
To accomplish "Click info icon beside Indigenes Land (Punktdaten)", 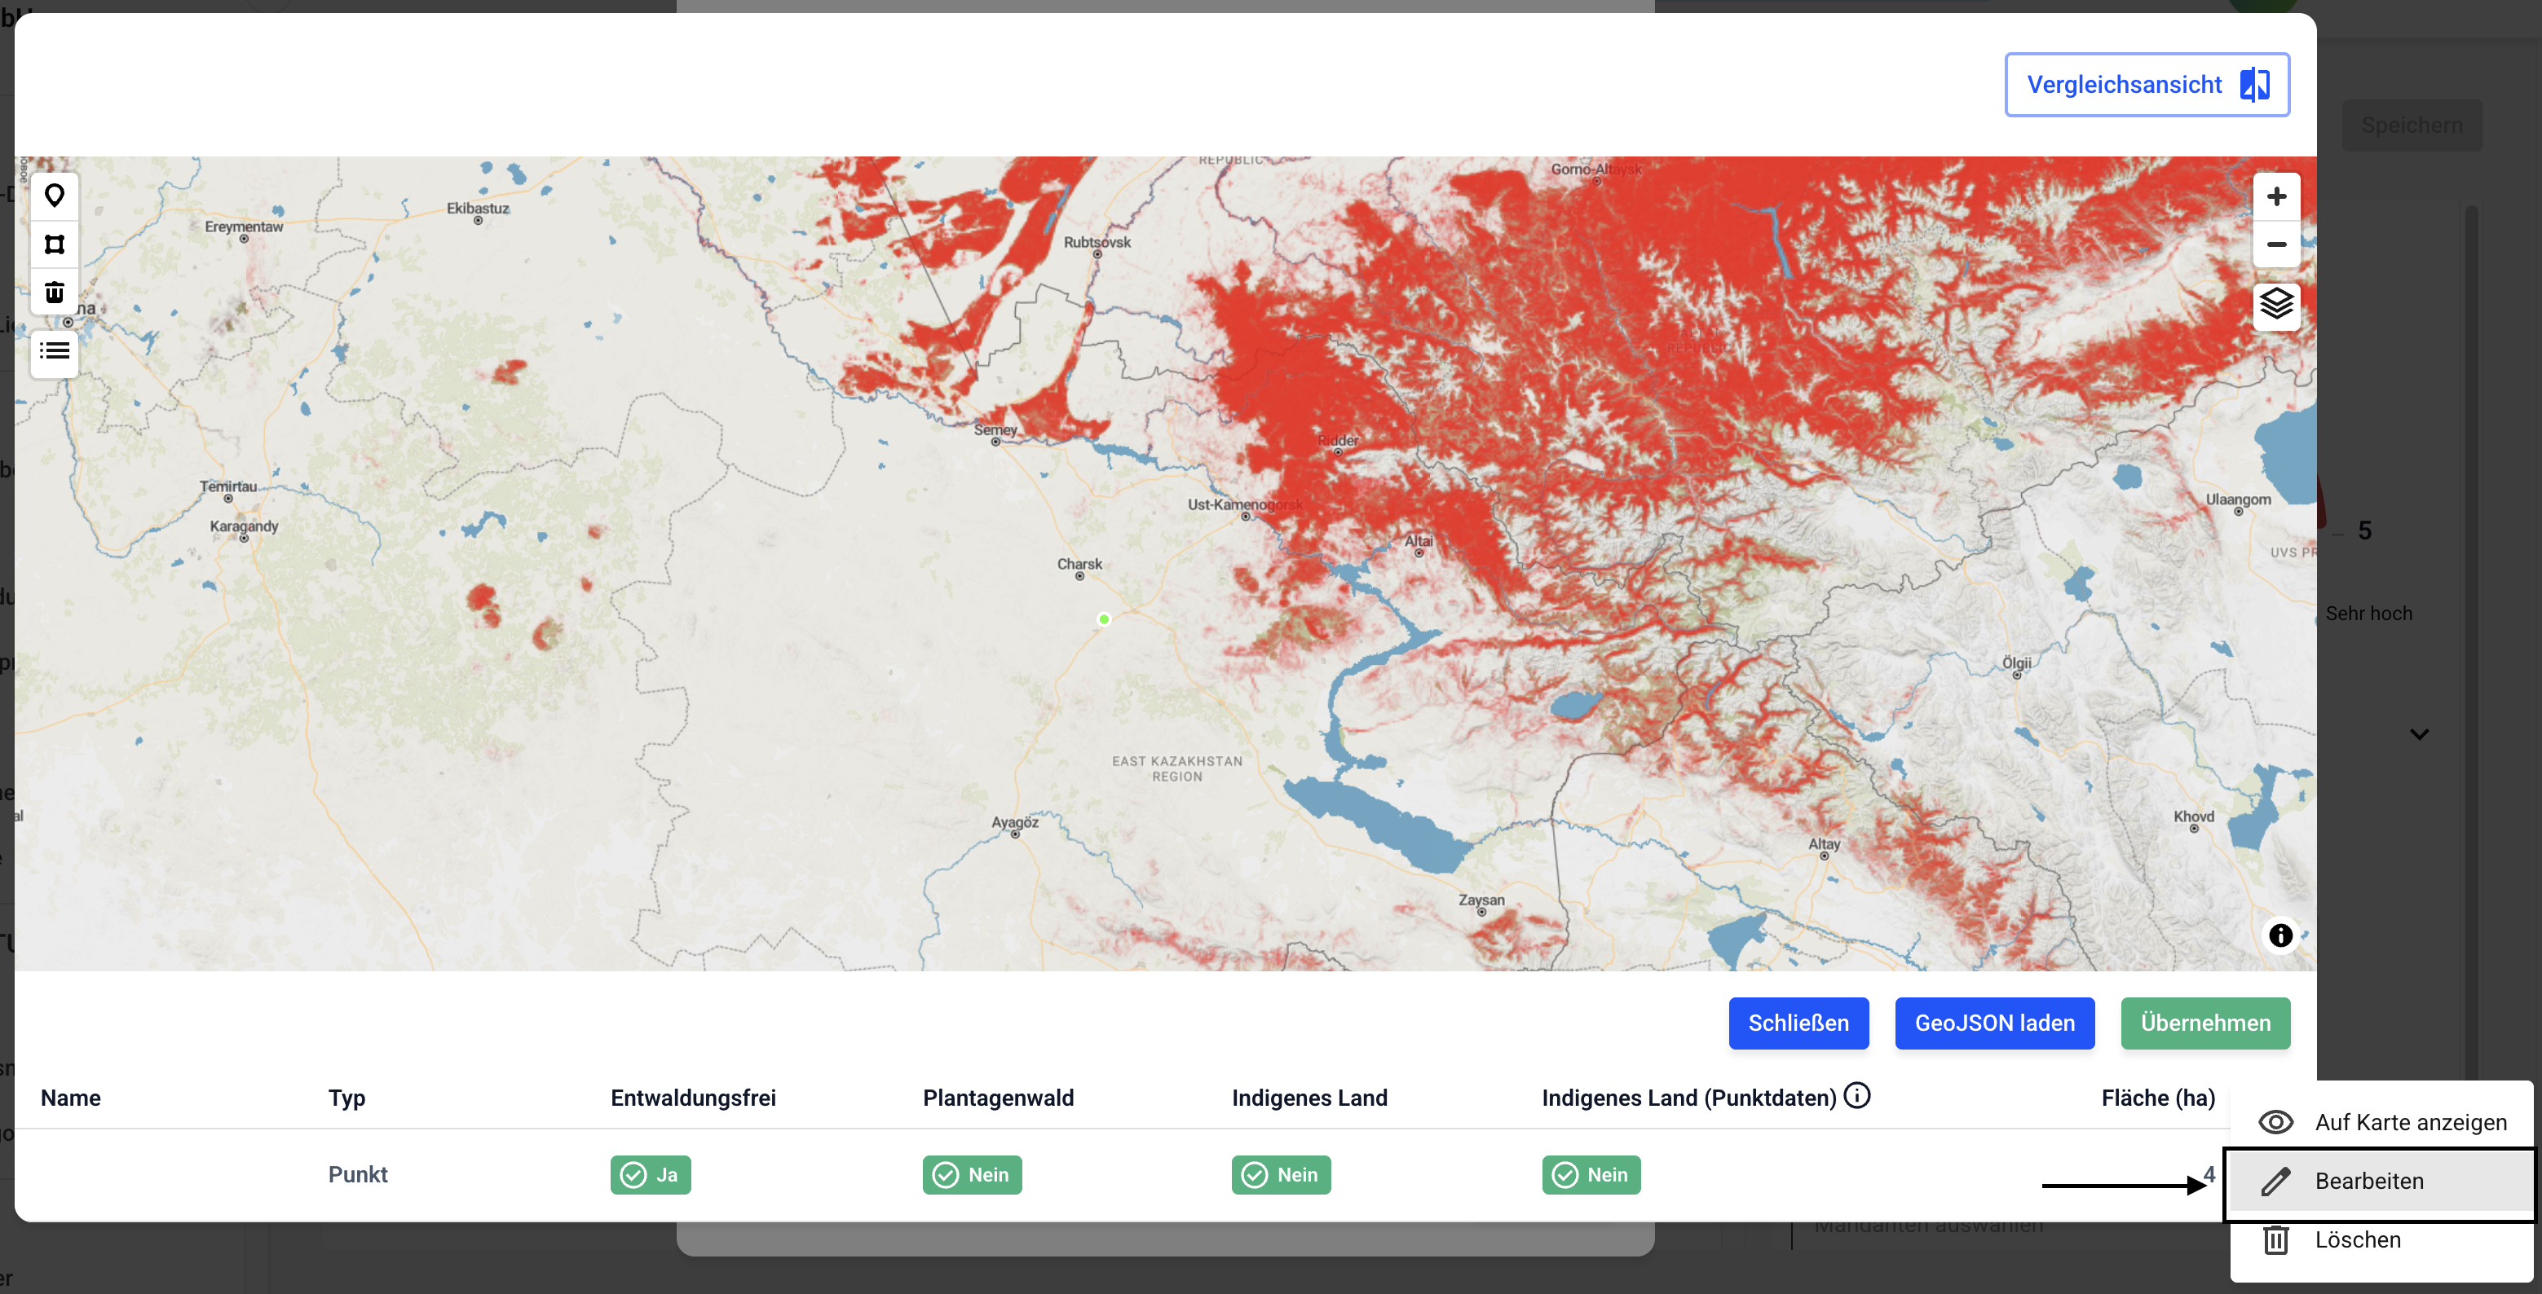I will pos(1857,1096).
